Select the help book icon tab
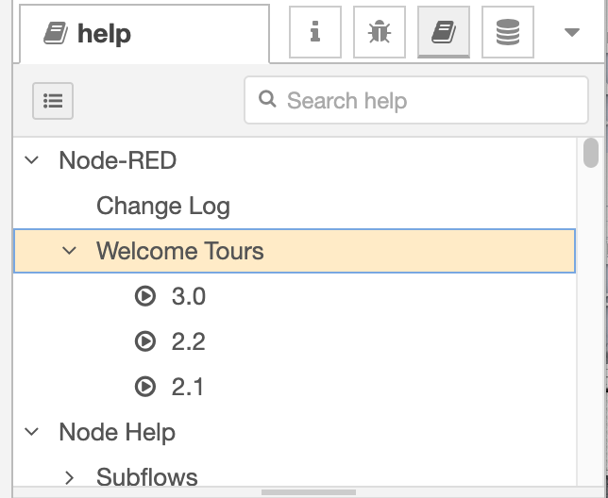This screenshot has height=498, width=608. tap(444, 32)
